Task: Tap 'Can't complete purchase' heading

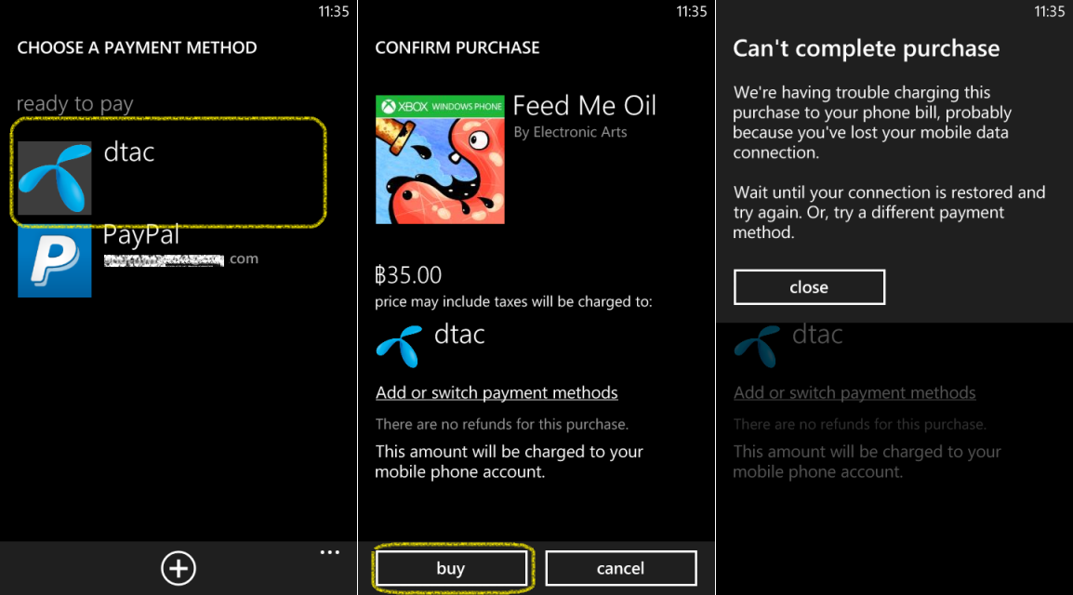Action: pyautogui.click(x=867, y=48)
